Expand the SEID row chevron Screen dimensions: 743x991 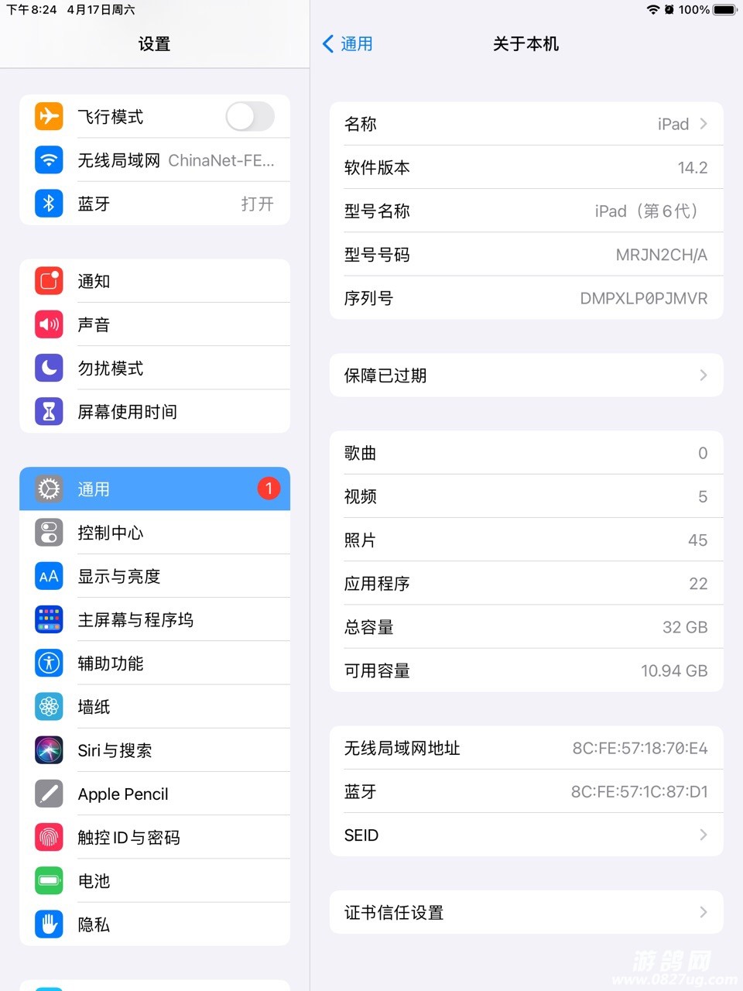(703, 835)
